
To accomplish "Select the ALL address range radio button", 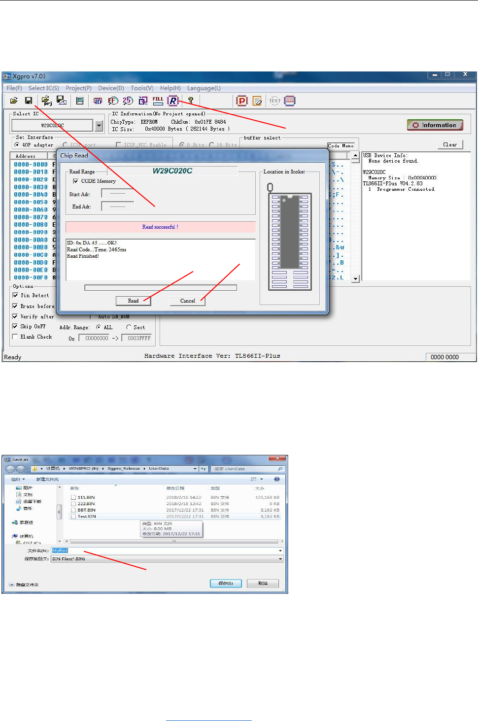I will coord(99,327).
